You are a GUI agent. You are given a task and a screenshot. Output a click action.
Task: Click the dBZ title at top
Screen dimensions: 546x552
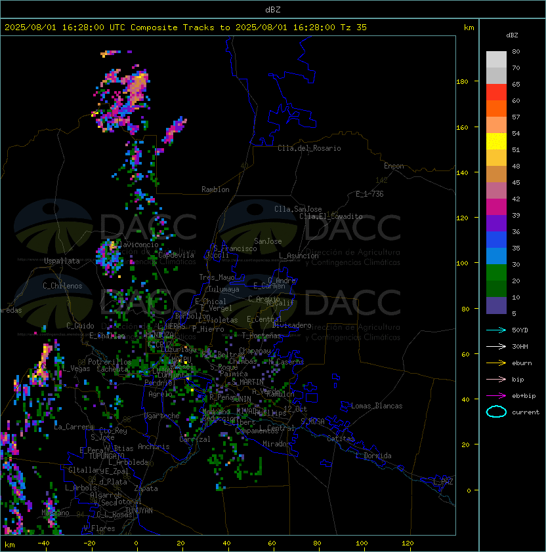(x=273, y=10)
